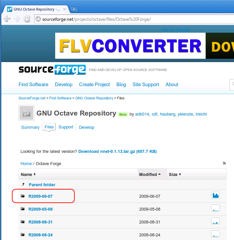This screenshot has width=234, height=240.
Task: Open the R2009-06-07 folder
Action: (40, 196)
